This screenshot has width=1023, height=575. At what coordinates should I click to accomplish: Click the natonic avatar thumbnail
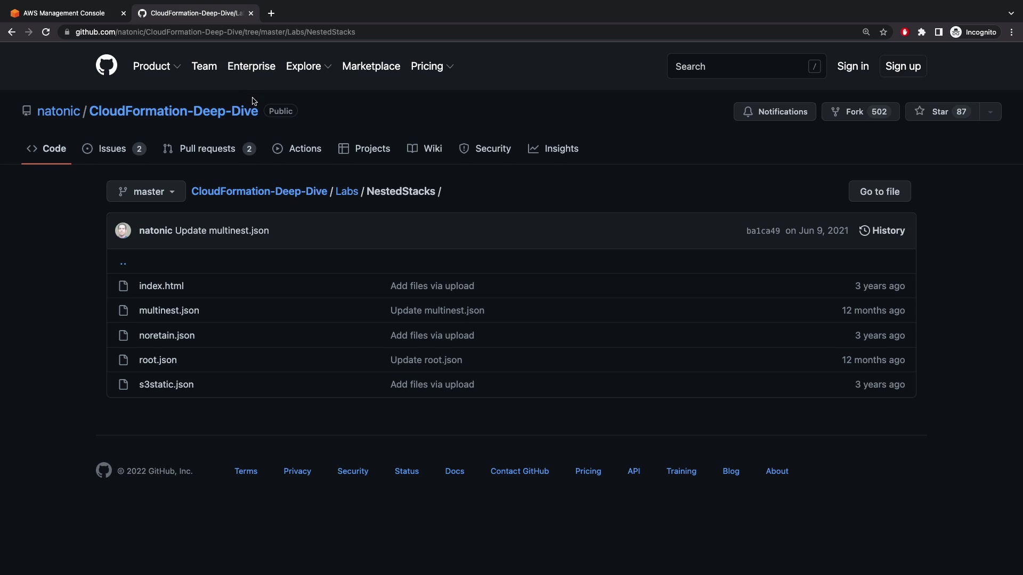coord(123,231)
